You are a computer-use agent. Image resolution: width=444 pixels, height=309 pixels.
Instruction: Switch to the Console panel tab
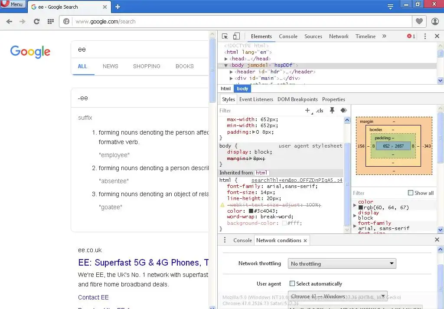click(288, 36)
